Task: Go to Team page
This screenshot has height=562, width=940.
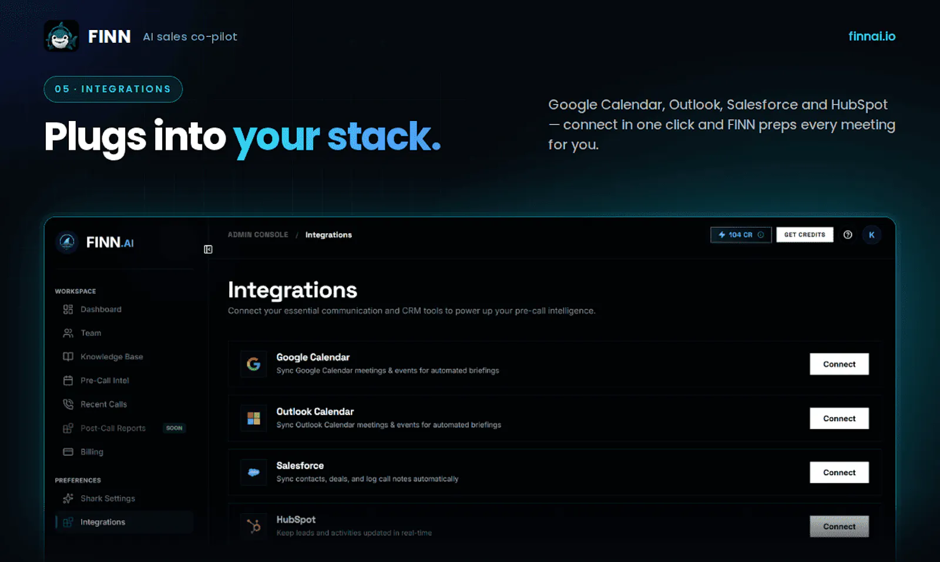Action: 125,333
